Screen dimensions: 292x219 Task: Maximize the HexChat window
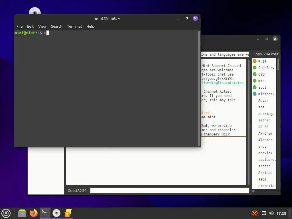[267, 39]
